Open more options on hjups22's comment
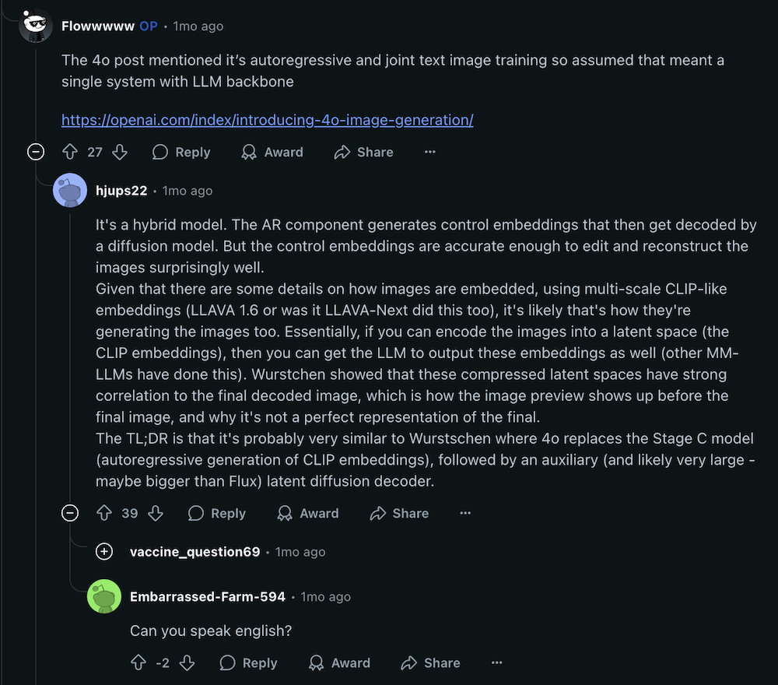This screenshot has width=778, height=685. click(465, 513)
